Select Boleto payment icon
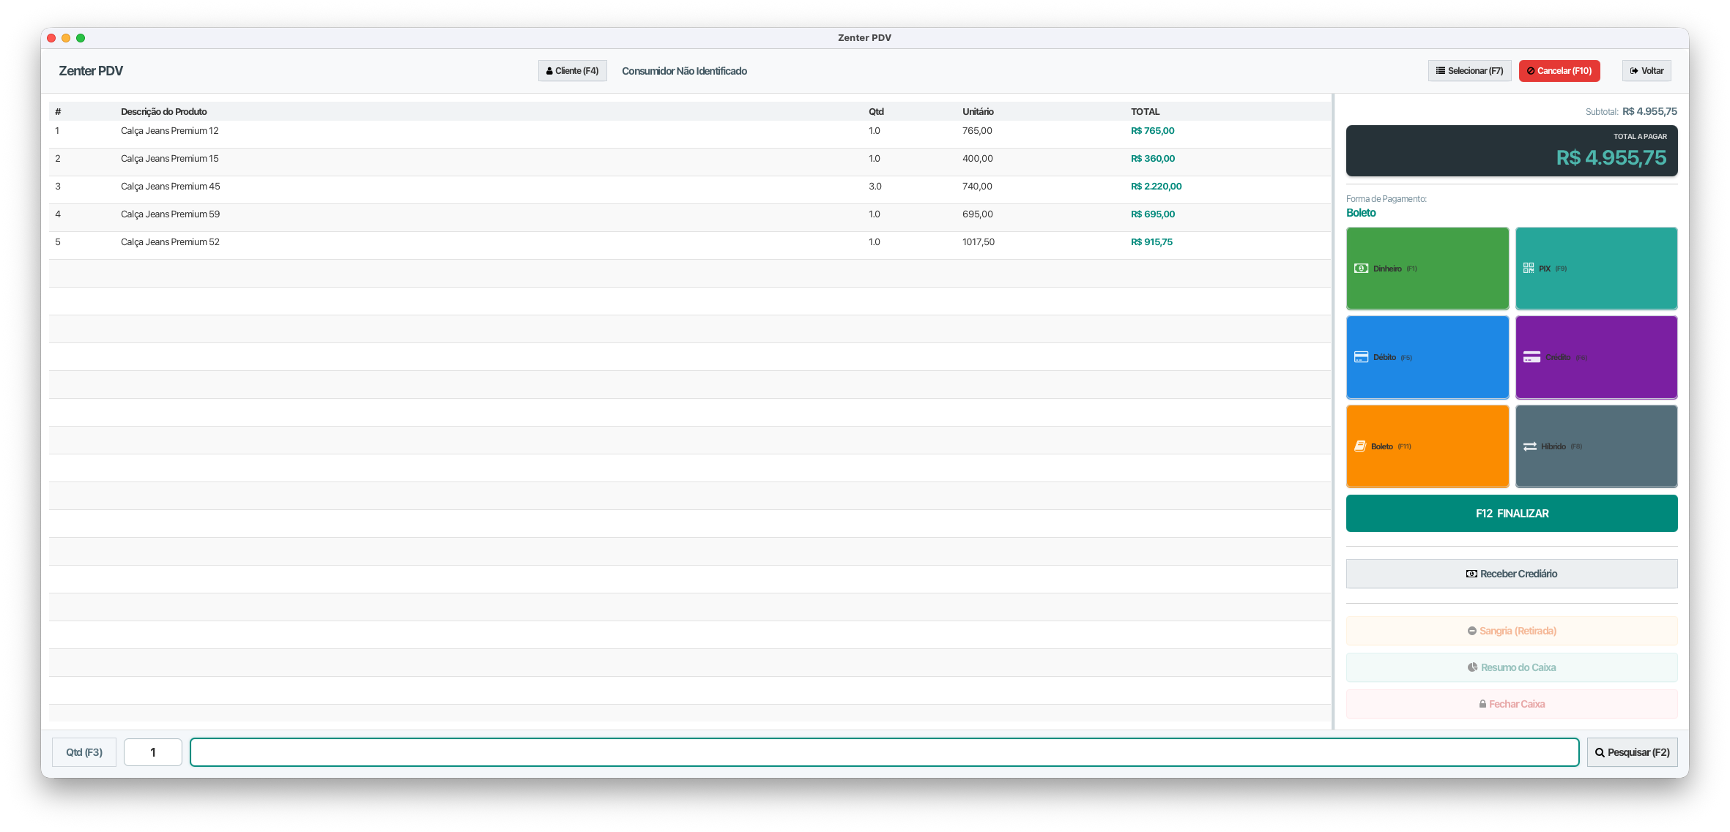 click(1359, 446)
